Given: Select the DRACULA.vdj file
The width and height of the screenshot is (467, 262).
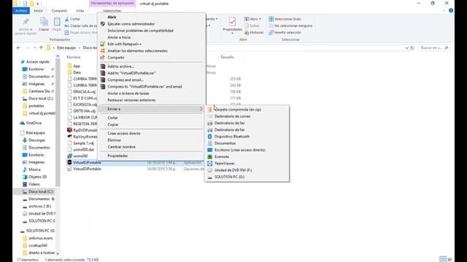Looking at the screenshot, I should pyautogui.click(x=85, y=92).
